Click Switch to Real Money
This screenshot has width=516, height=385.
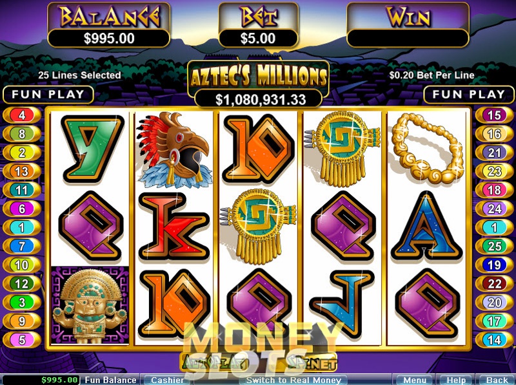[x=293, y=380]
